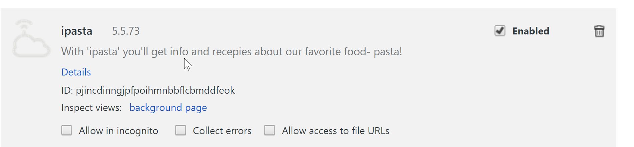The width and height of the screenshot is (634, 147).
Task: Click the 'Allow access to file URLs' label
Action: click(x=335, y=131)
